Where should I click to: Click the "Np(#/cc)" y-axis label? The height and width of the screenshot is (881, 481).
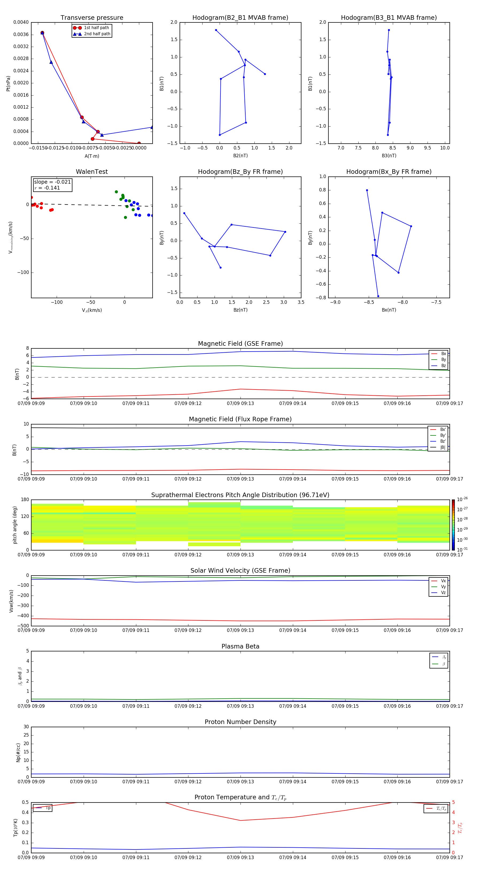18,752
